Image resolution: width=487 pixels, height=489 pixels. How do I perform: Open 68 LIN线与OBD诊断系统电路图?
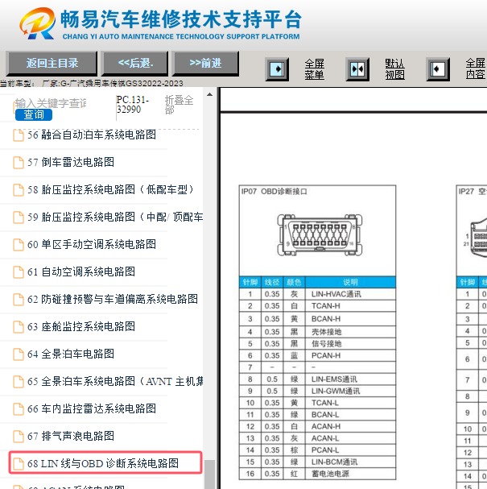pyautogui.click(x=103, y=464)
